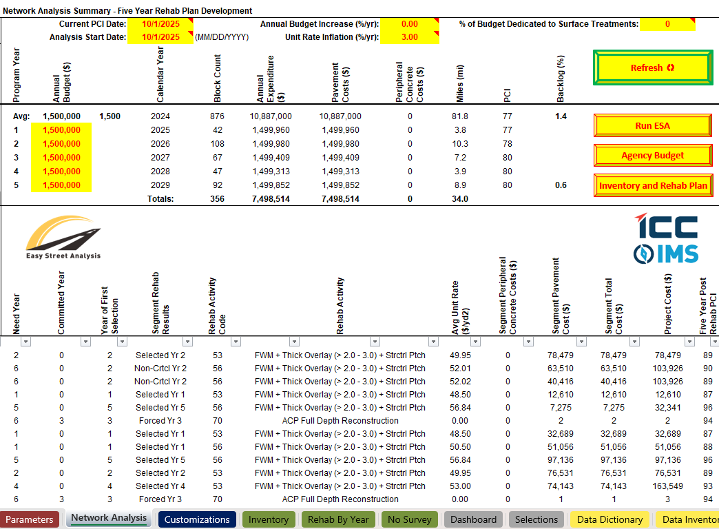
Task: Go to the Rehab By Year tab
Action: click(337, 519)
